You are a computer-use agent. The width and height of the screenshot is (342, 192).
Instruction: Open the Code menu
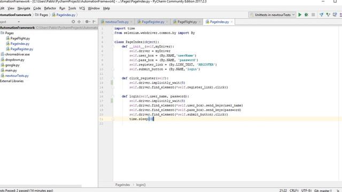37,9
